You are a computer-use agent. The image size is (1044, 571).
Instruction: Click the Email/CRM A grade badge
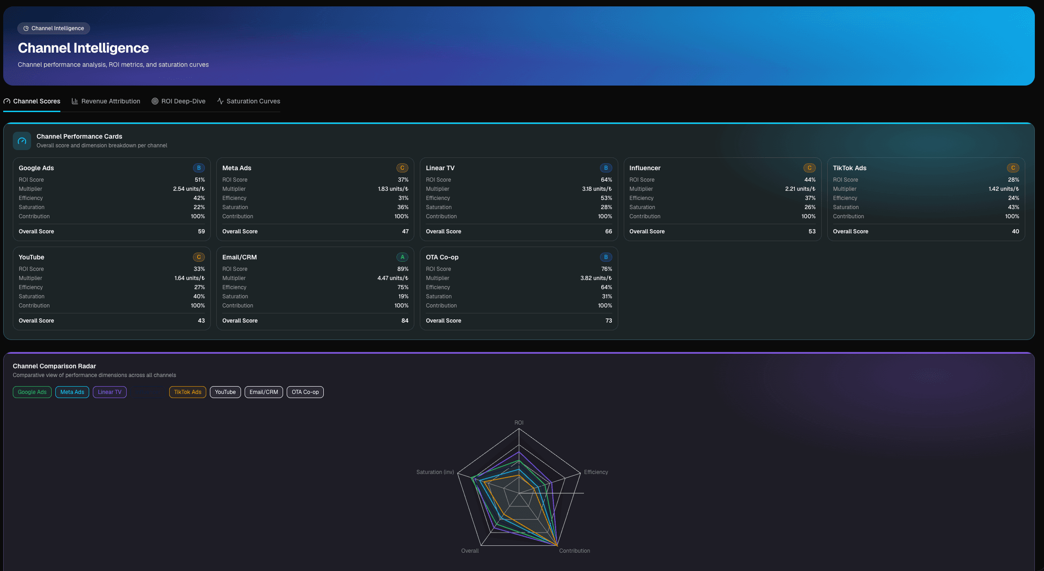(x=402, y=257)
